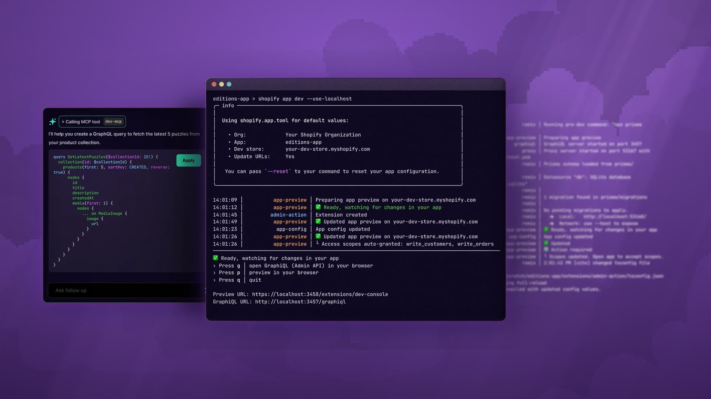Click the dev-mcp tool badge

pyautogui.click(x=113, y=121)
